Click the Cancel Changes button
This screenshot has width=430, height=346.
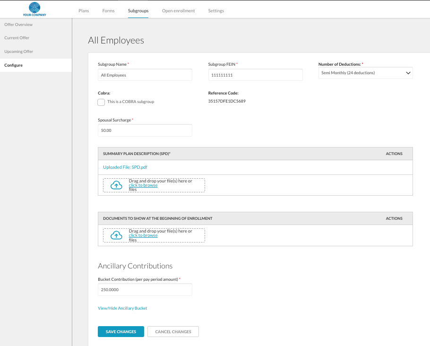coord(173,331)
